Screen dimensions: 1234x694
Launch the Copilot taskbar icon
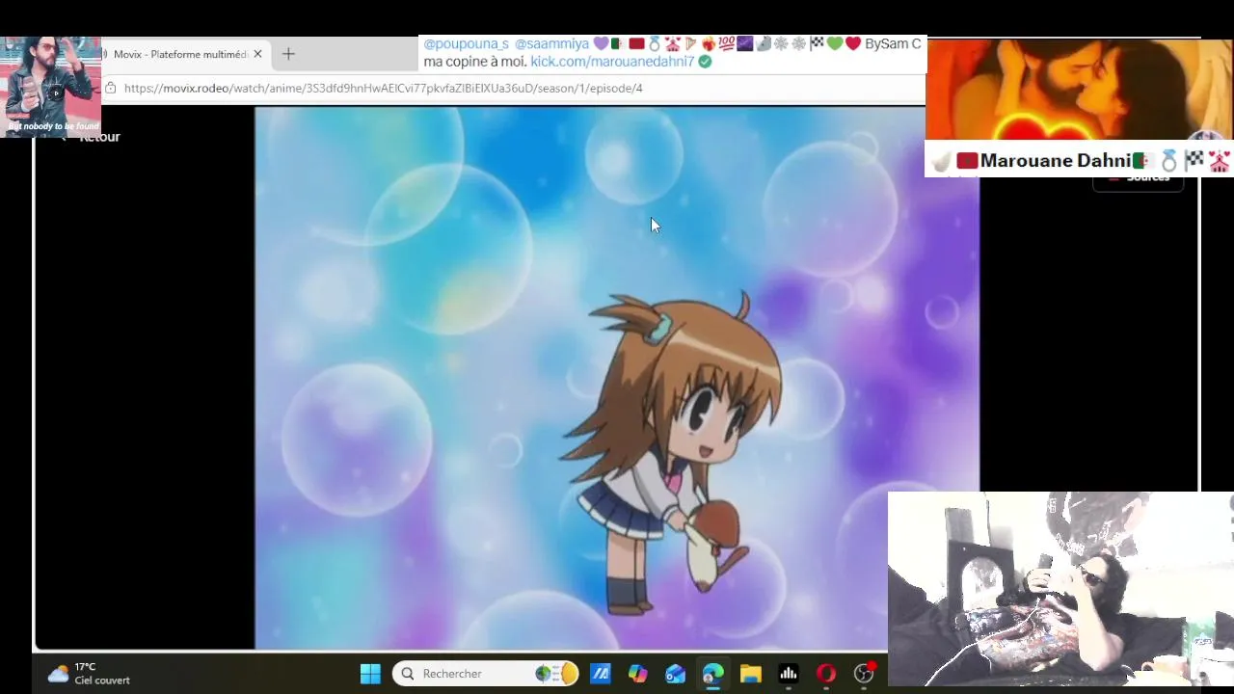[x=638, y=674]
